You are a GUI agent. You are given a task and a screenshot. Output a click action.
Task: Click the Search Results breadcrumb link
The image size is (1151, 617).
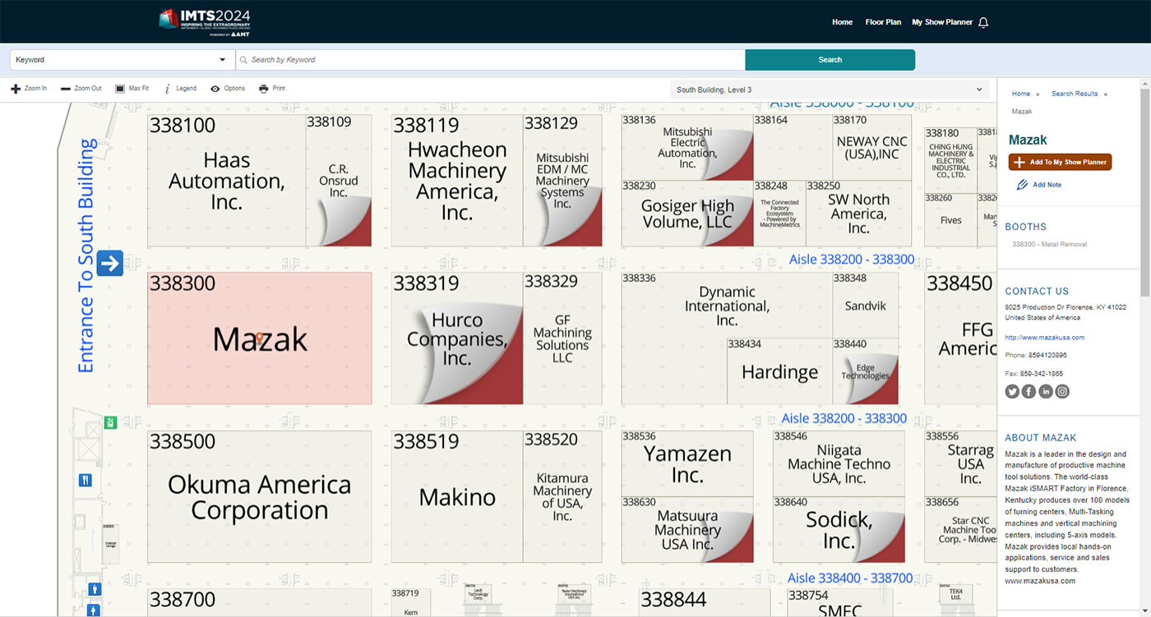point(1075,94)
